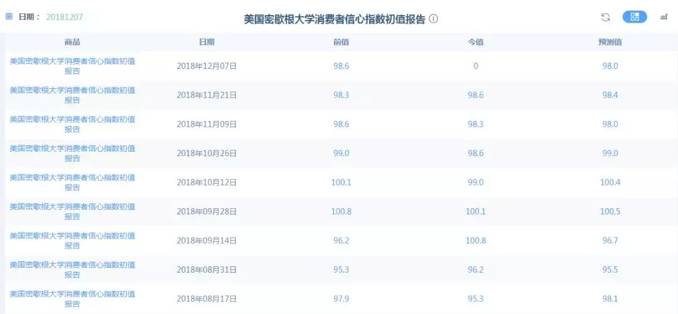Click the 预测值 95.5 cell
This screenshot has height=314, width=678.
click(x=610, y=270)
